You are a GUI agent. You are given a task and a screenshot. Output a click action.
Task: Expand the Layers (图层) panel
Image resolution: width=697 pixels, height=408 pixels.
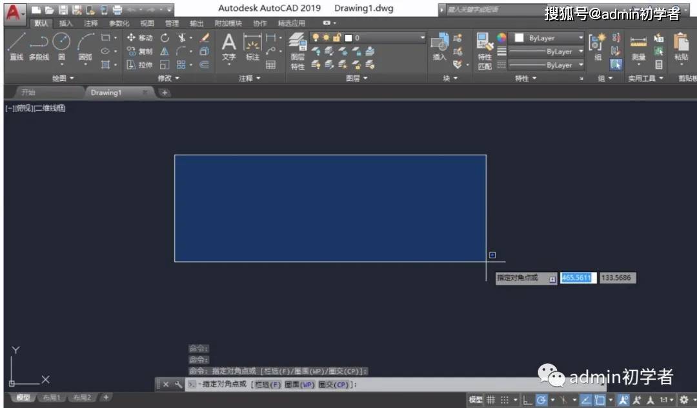click(357, 78)
